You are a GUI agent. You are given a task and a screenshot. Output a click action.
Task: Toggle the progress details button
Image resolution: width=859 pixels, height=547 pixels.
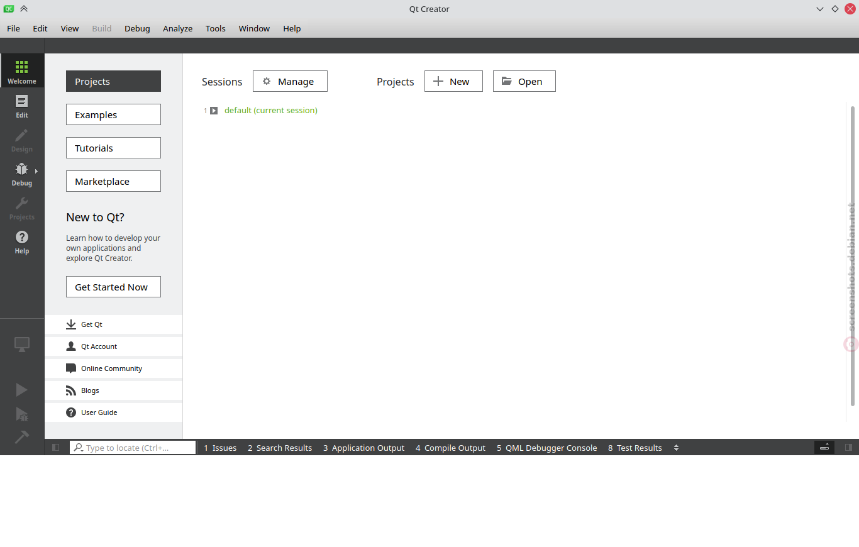pos(824,447)
